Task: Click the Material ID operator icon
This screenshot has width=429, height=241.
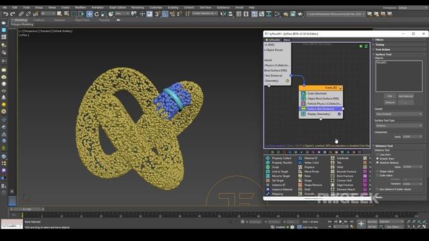Action: click(300, 158)
